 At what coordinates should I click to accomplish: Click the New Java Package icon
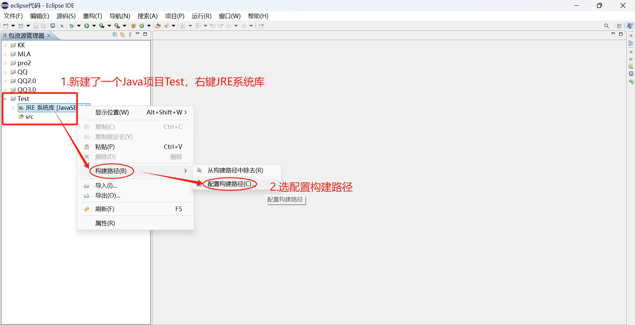point(134,26)
